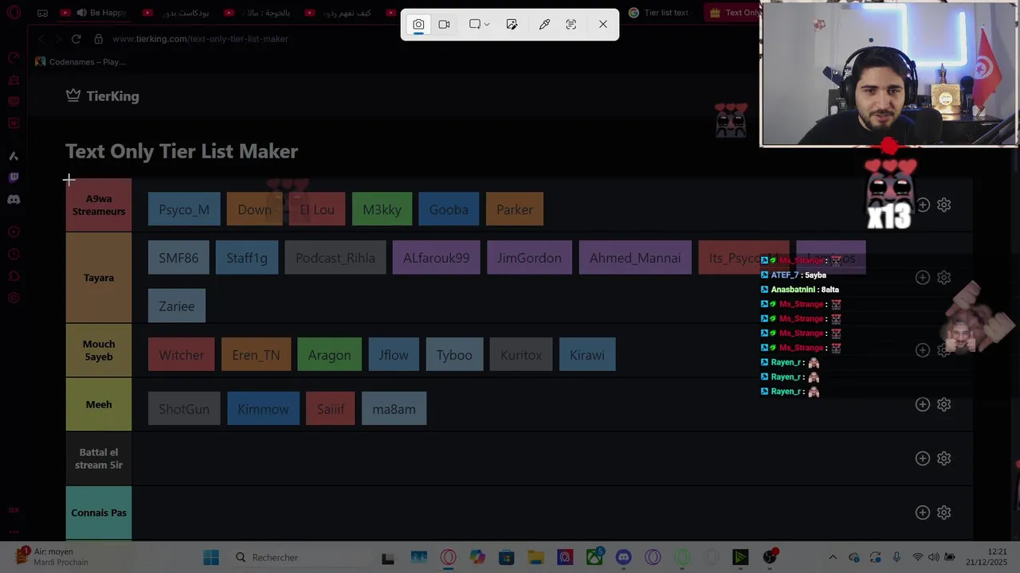Open the Codenames – Play bookmark
Viewport: 1020px width, 573px height.
(x=80, y=62)
